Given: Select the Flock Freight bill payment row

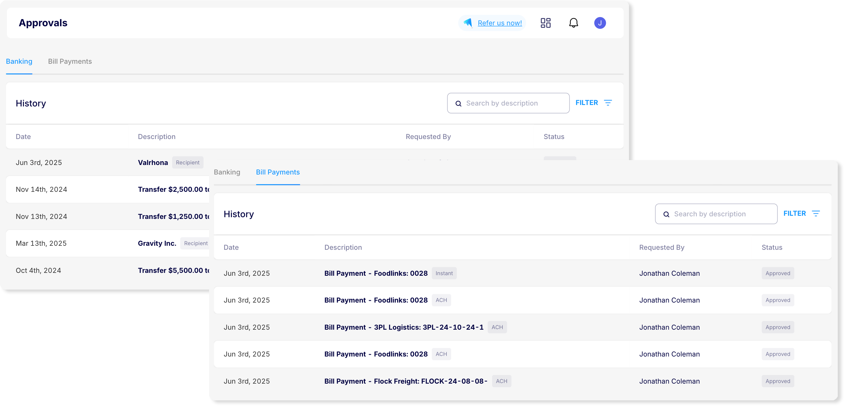Looking at the screenshot, I should [405, 381].
